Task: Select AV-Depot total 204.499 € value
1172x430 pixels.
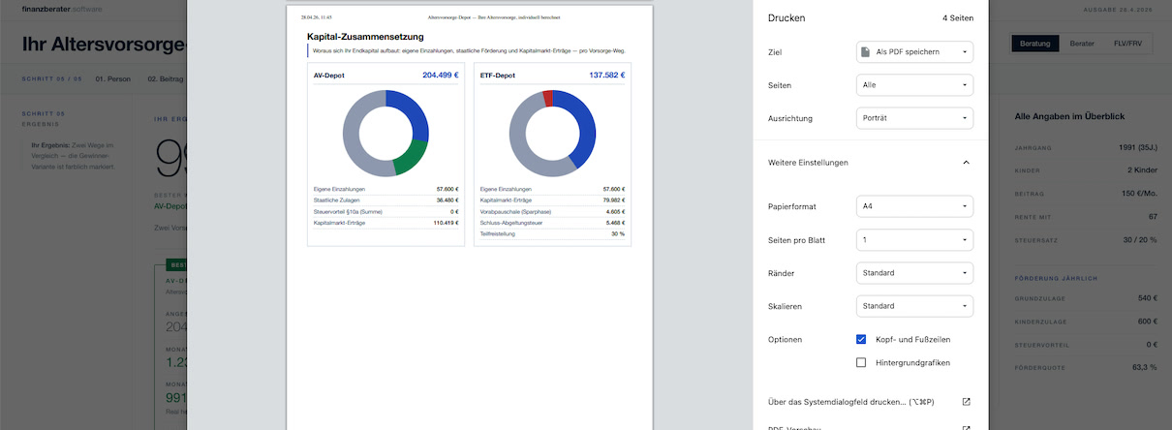Action: pyautogui.click(x=440, y=75)
